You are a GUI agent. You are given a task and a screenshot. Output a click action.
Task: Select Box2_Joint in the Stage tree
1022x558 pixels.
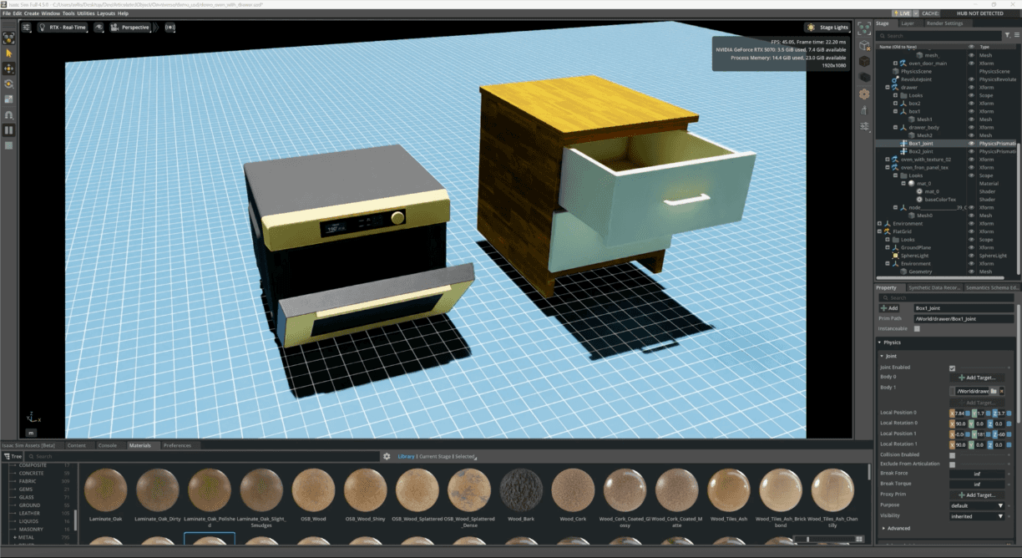click(x=920, y=151)
